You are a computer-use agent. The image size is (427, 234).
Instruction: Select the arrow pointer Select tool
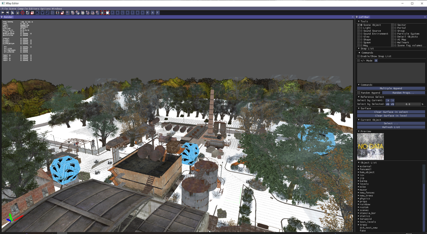12,13
